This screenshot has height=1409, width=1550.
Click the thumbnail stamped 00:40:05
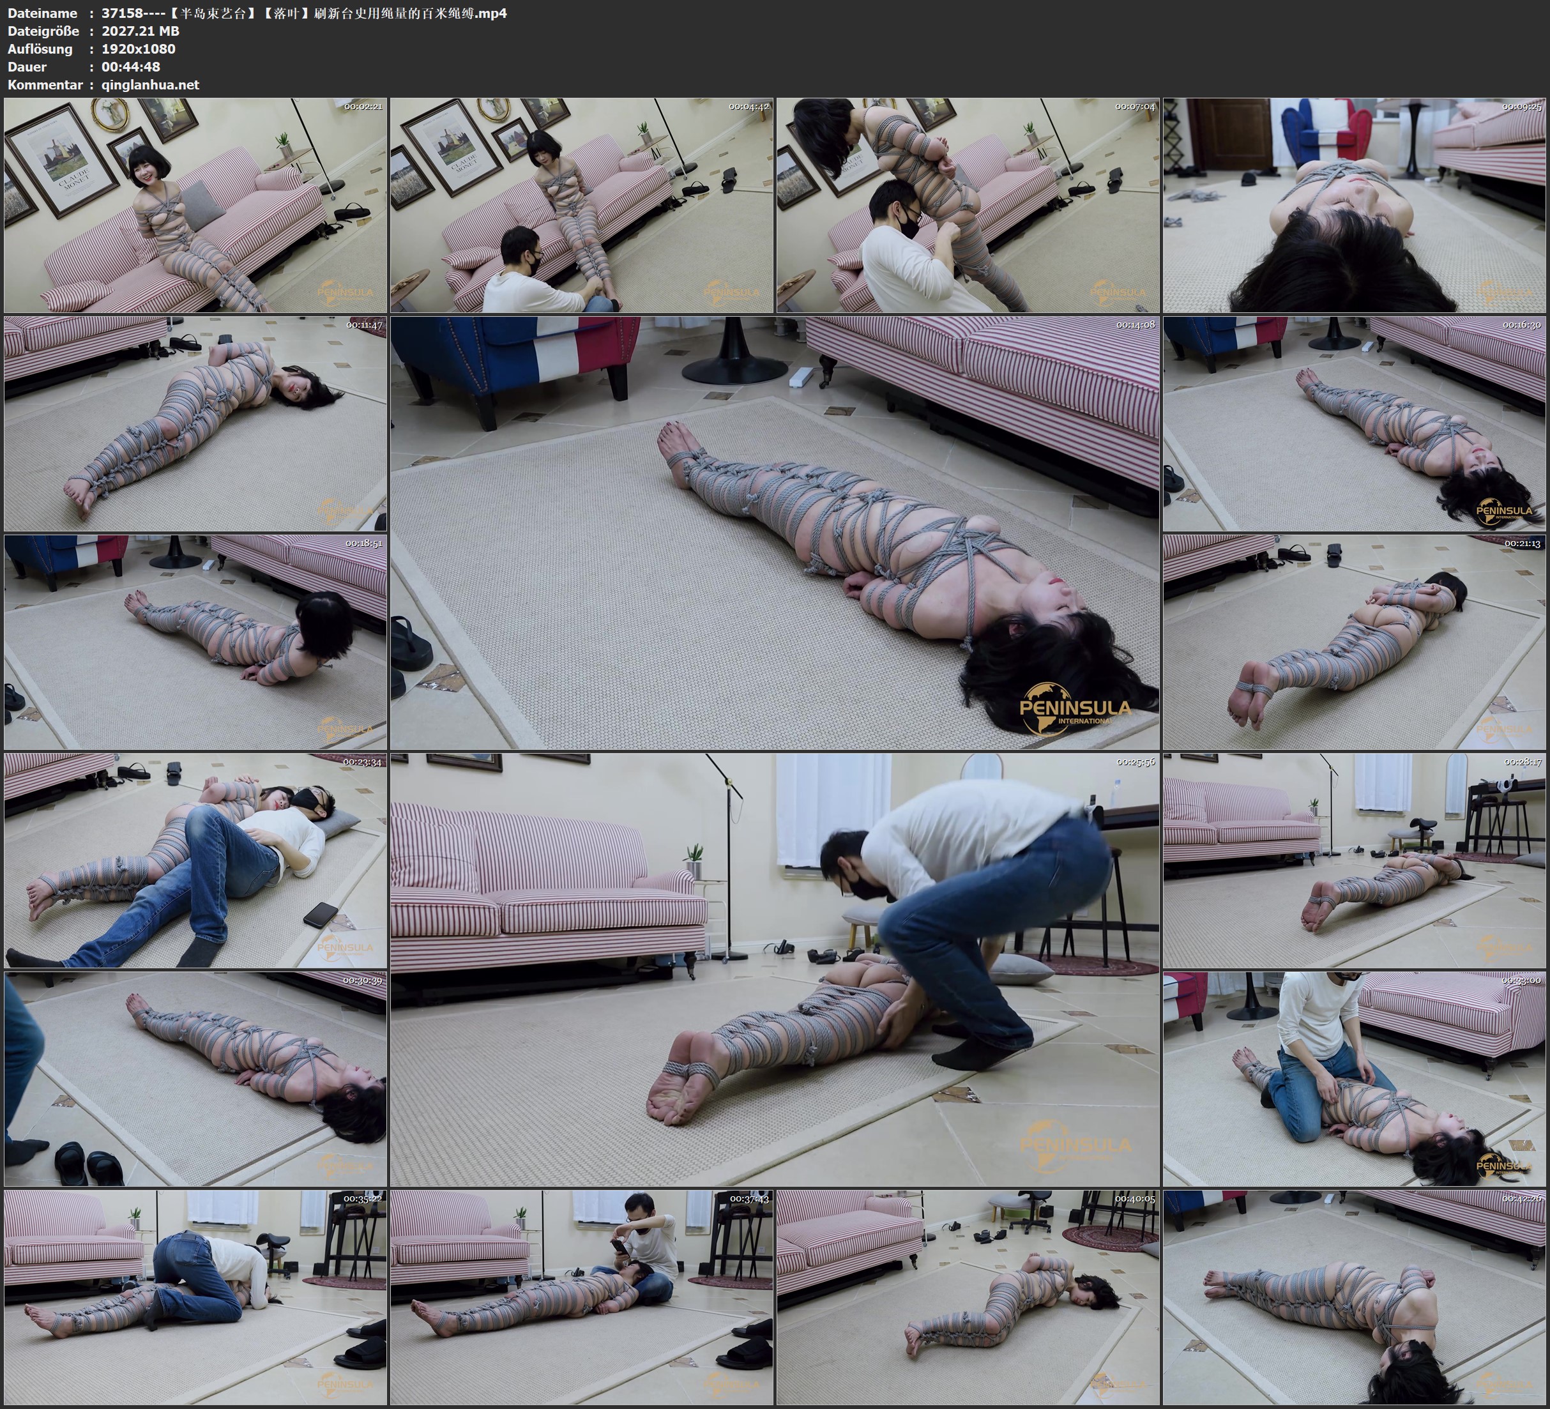coord(967,1297)
